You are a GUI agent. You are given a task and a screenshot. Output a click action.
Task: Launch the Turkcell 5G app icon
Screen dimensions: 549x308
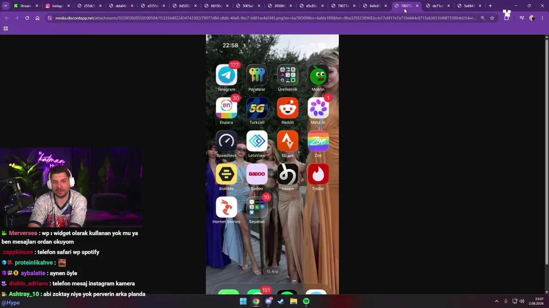(257, 108)
